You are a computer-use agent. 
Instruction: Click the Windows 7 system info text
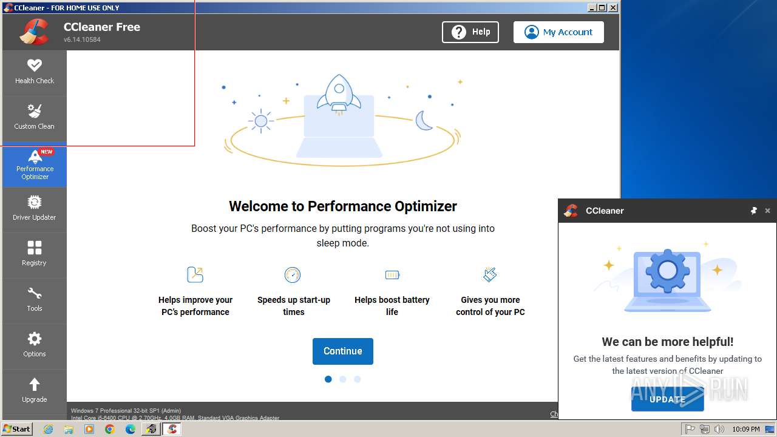point(126,411)
